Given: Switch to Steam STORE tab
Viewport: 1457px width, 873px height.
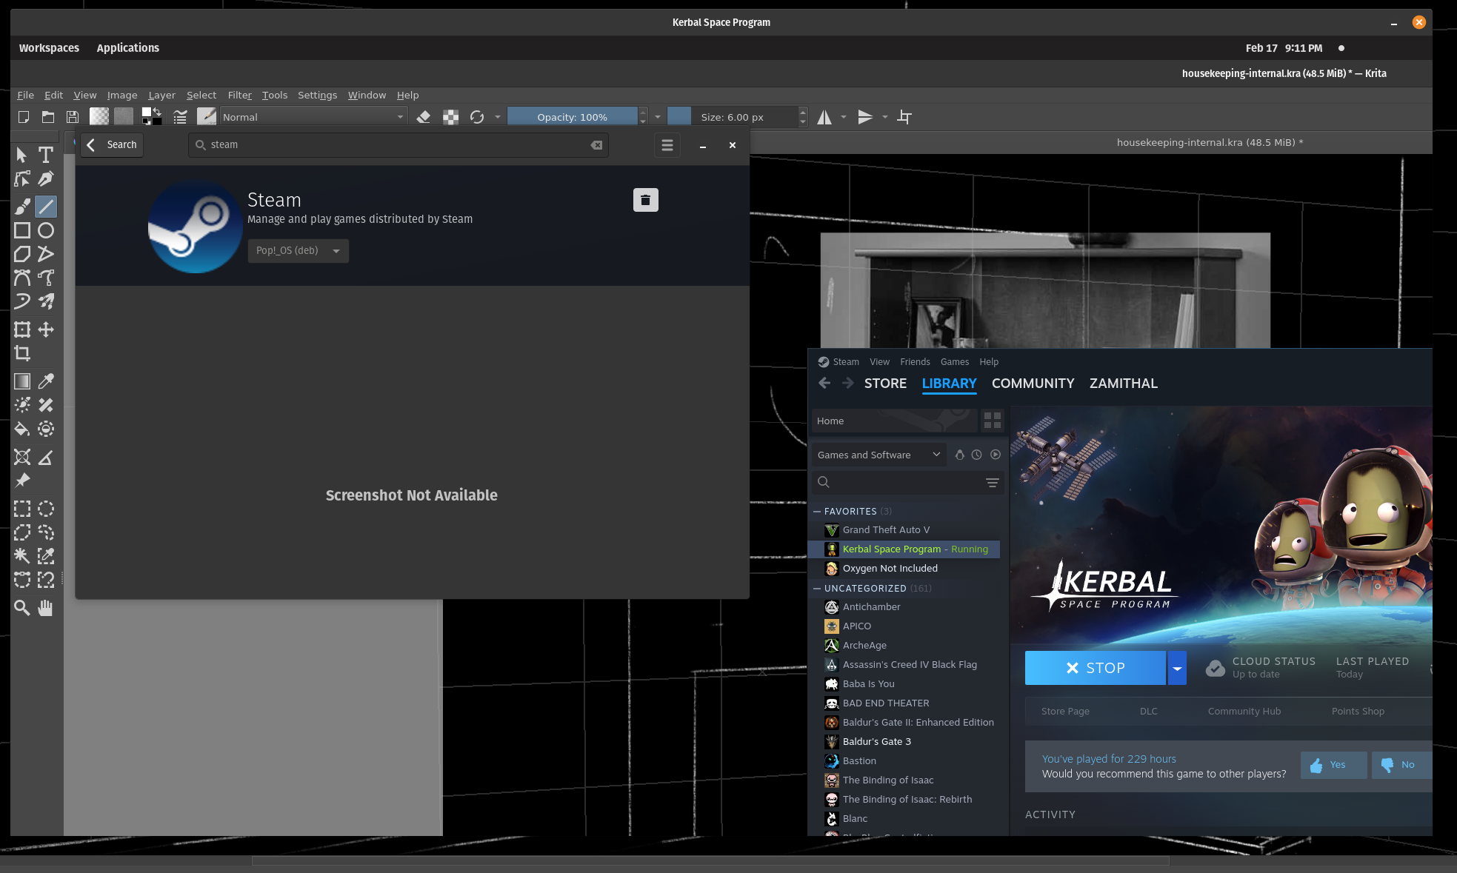Looking at the screenshot, I should click(x=885, y=383).
